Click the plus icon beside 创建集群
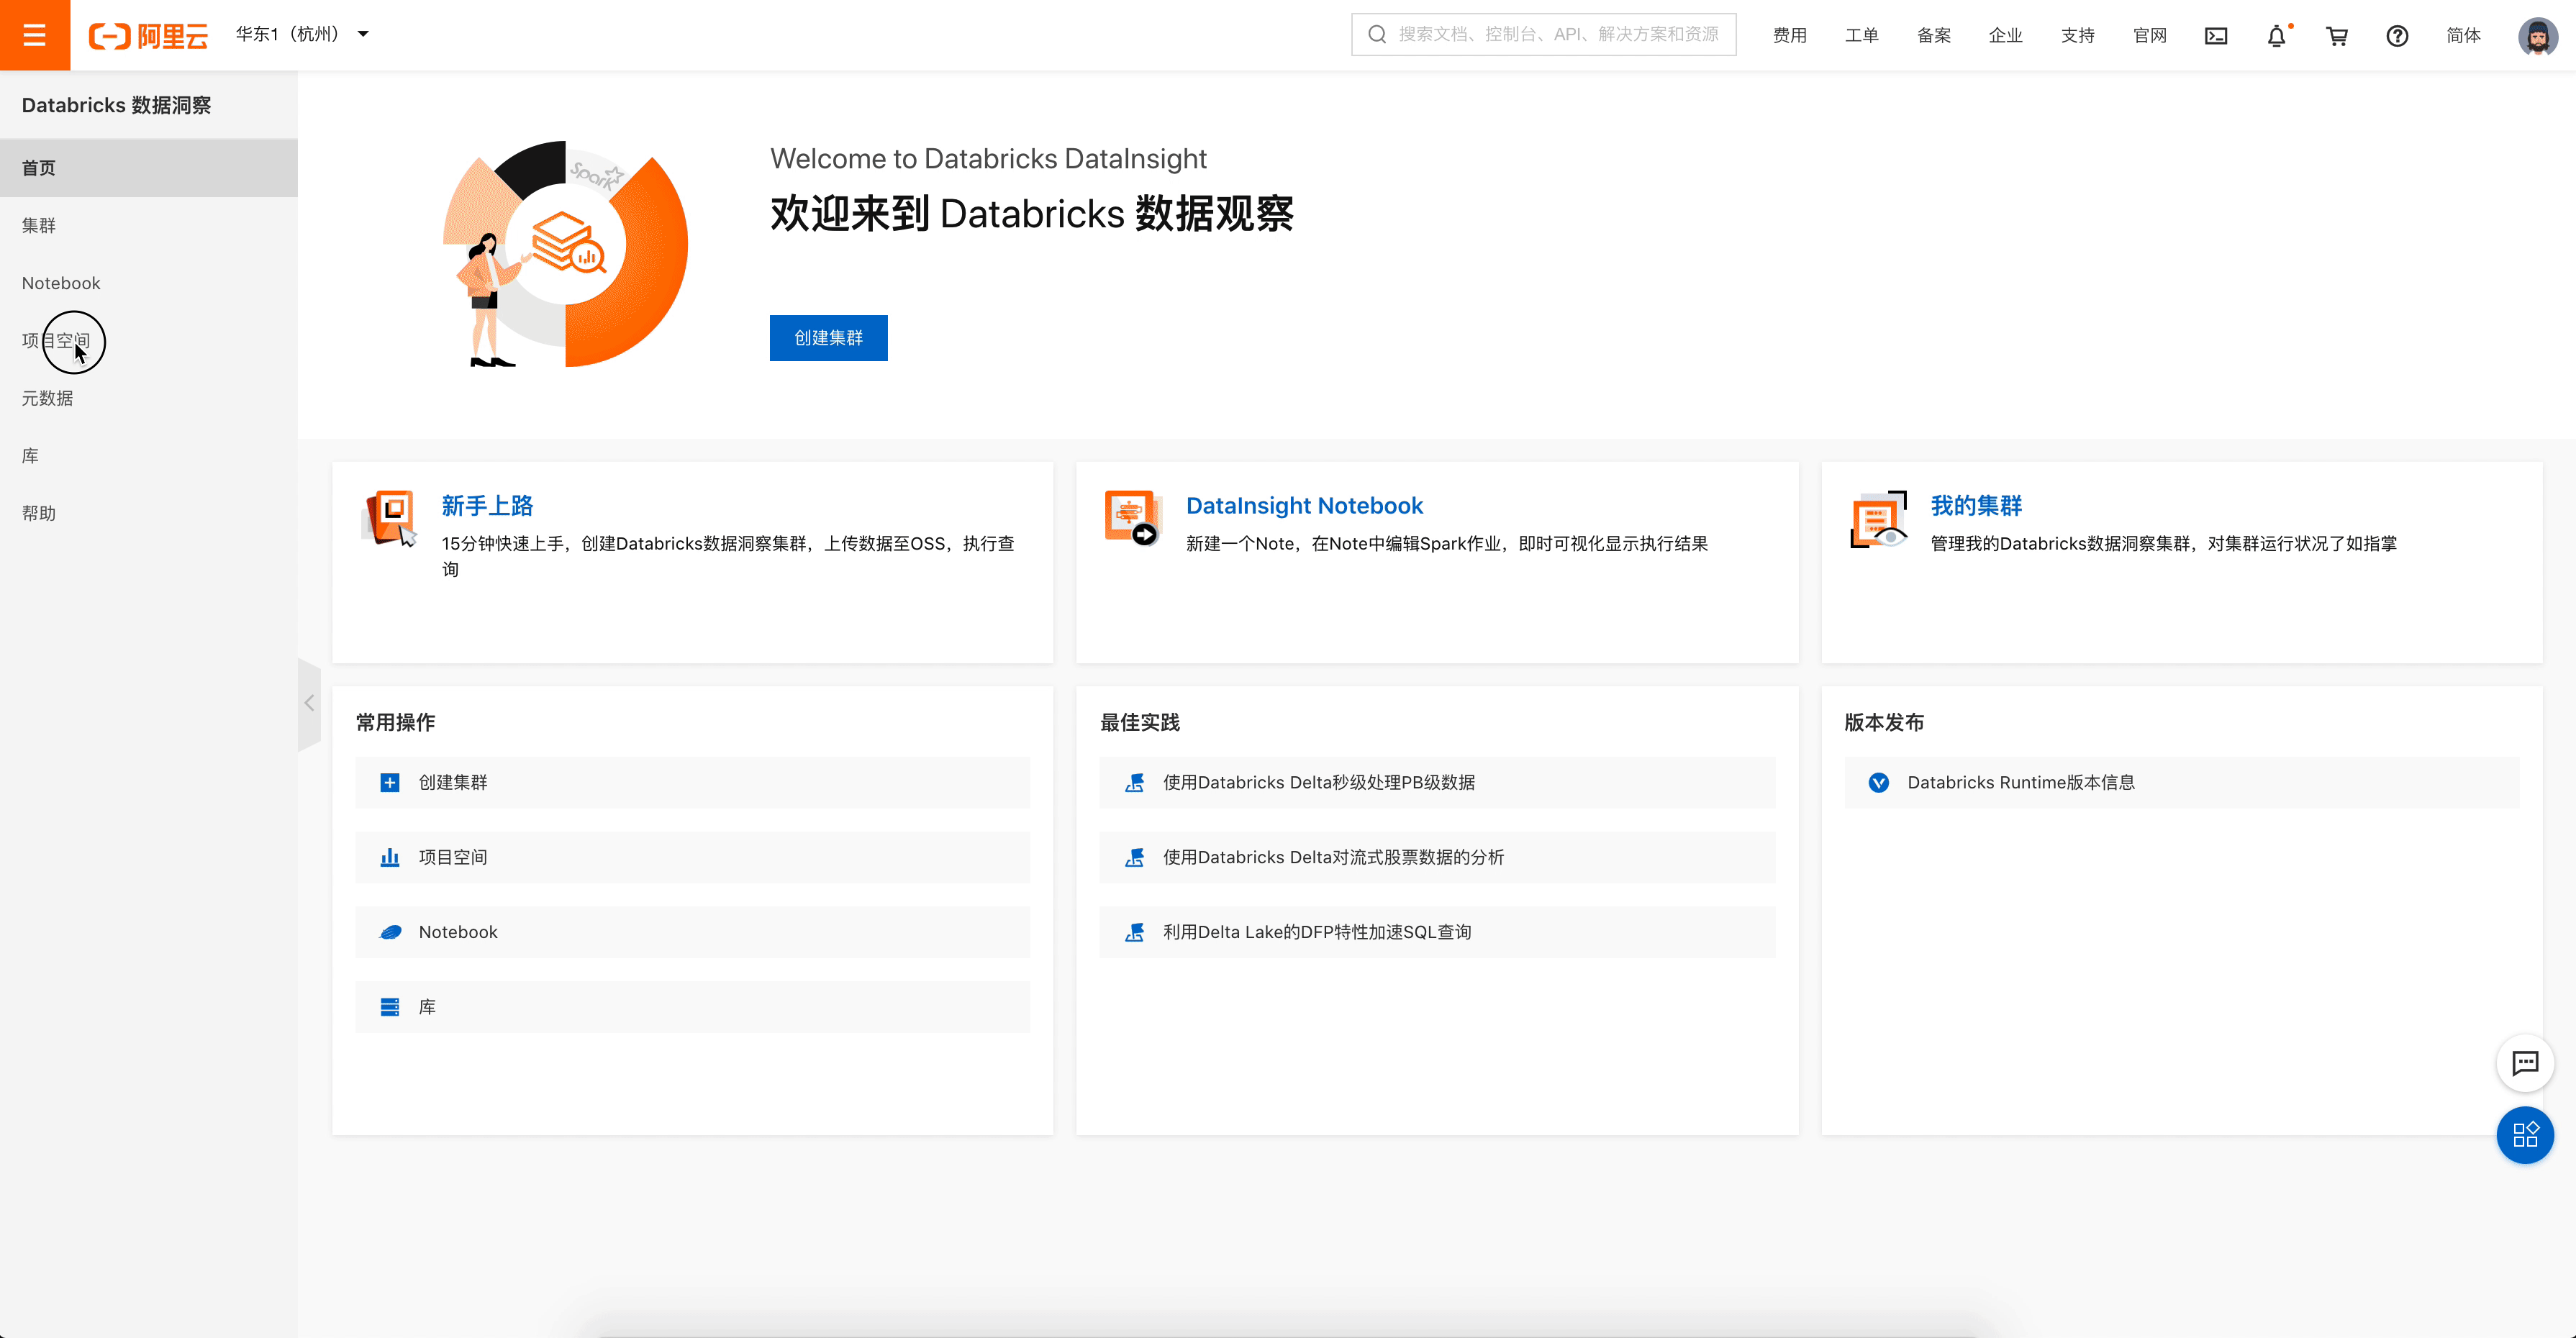 click(x=390, y=783)
